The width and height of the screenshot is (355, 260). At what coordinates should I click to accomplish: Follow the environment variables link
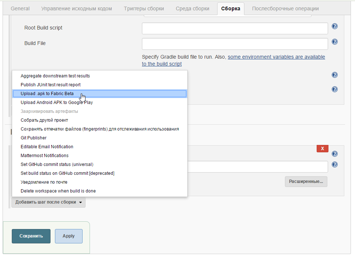pyautogui.click(x=276, y=57)
